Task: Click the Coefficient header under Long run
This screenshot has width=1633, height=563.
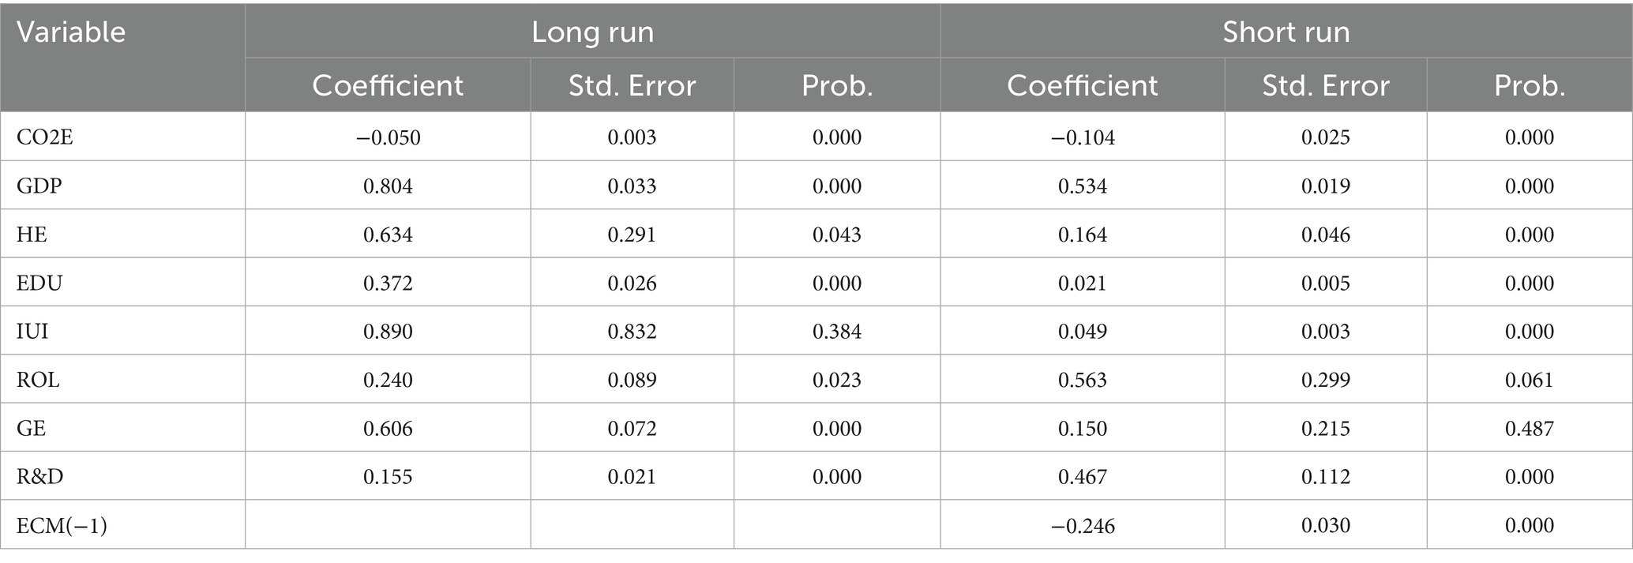Action: click(388, 85)
